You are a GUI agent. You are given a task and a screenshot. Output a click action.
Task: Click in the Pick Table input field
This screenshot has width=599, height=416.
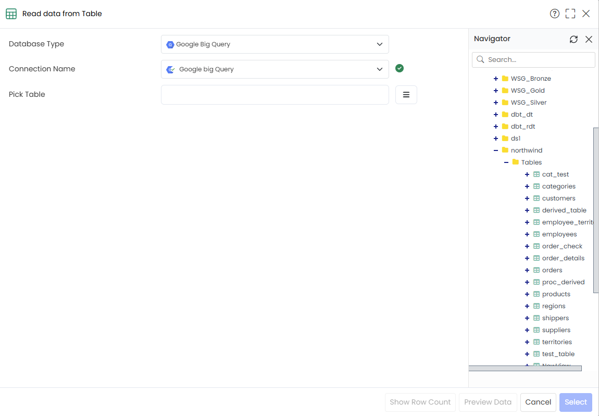(x=274, y=95)
